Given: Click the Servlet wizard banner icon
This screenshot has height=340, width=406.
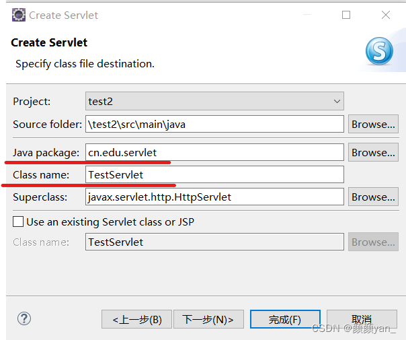Looking at the screenshot, I should [x=378, y=51].
